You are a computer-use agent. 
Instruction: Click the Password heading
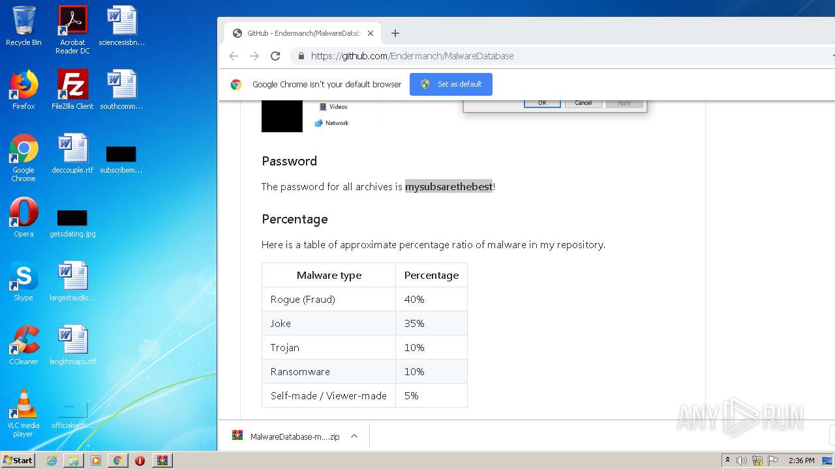coord(289,161)
